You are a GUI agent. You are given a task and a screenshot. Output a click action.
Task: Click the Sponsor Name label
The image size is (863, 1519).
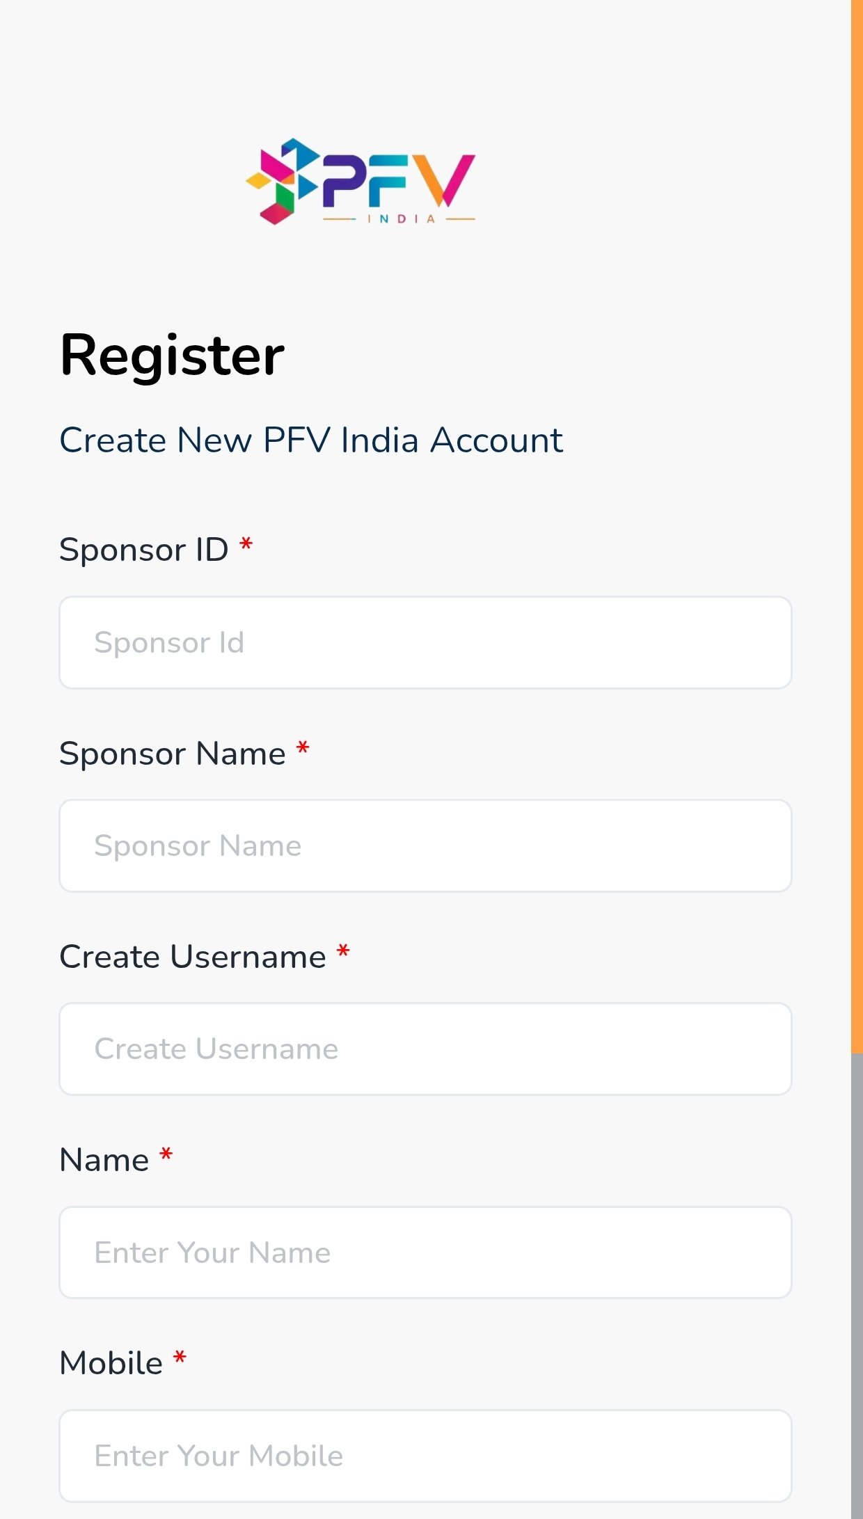coord(173,754)
